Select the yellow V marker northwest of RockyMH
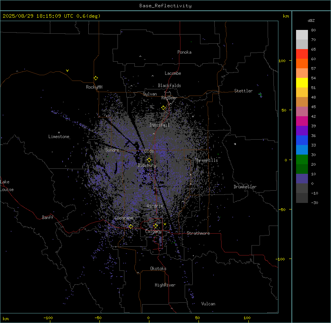Viewport: 331px width, 323px height. click(67, 71)
